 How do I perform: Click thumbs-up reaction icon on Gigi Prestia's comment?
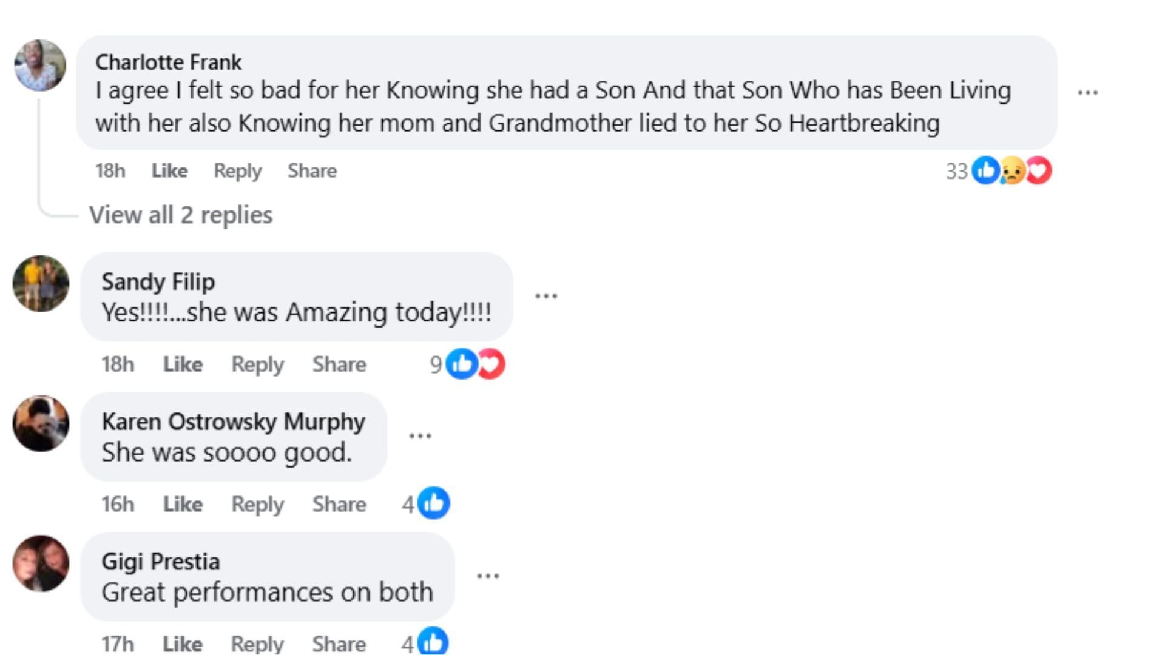[x=433, y=642]
